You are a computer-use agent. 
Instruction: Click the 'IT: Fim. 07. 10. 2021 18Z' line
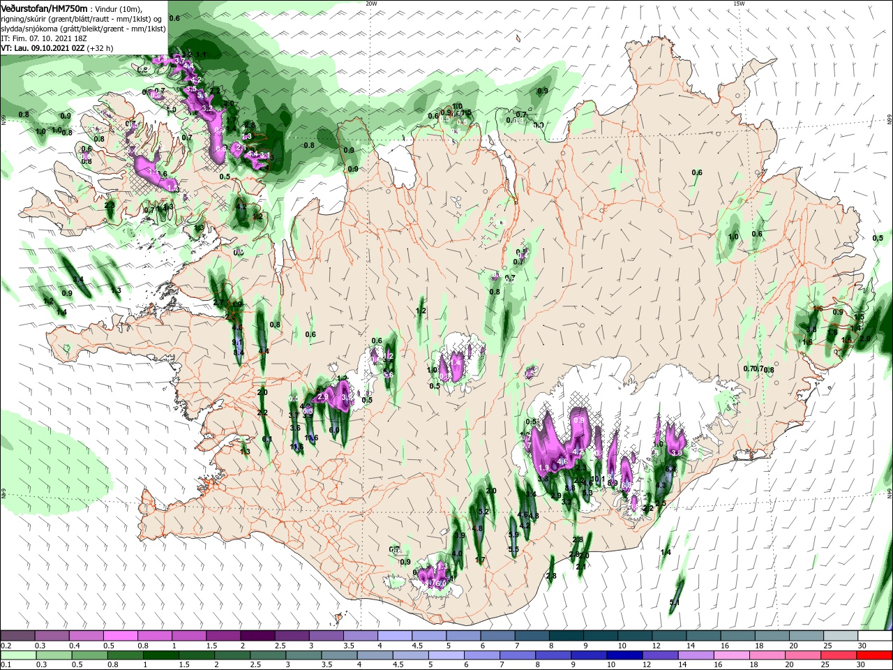pyautogui.click(x=43, y=38)
